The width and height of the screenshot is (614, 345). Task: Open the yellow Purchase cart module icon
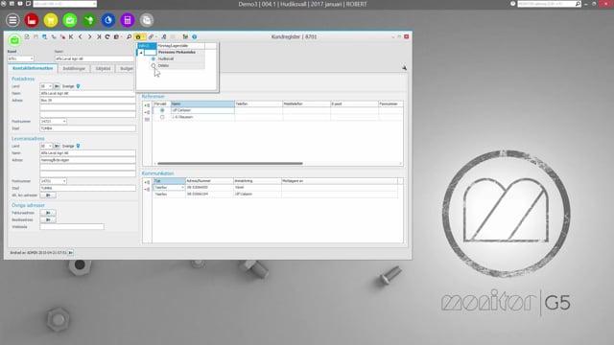(51, 20)
